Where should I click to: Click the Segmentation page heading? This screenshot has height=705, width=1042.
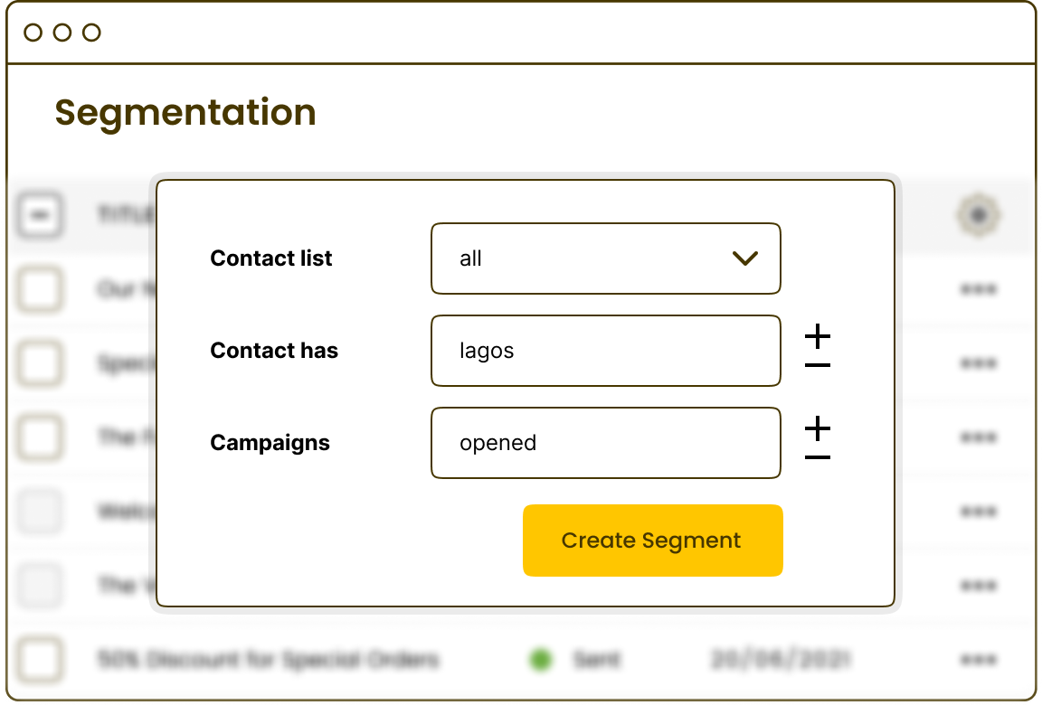point(185,113)
